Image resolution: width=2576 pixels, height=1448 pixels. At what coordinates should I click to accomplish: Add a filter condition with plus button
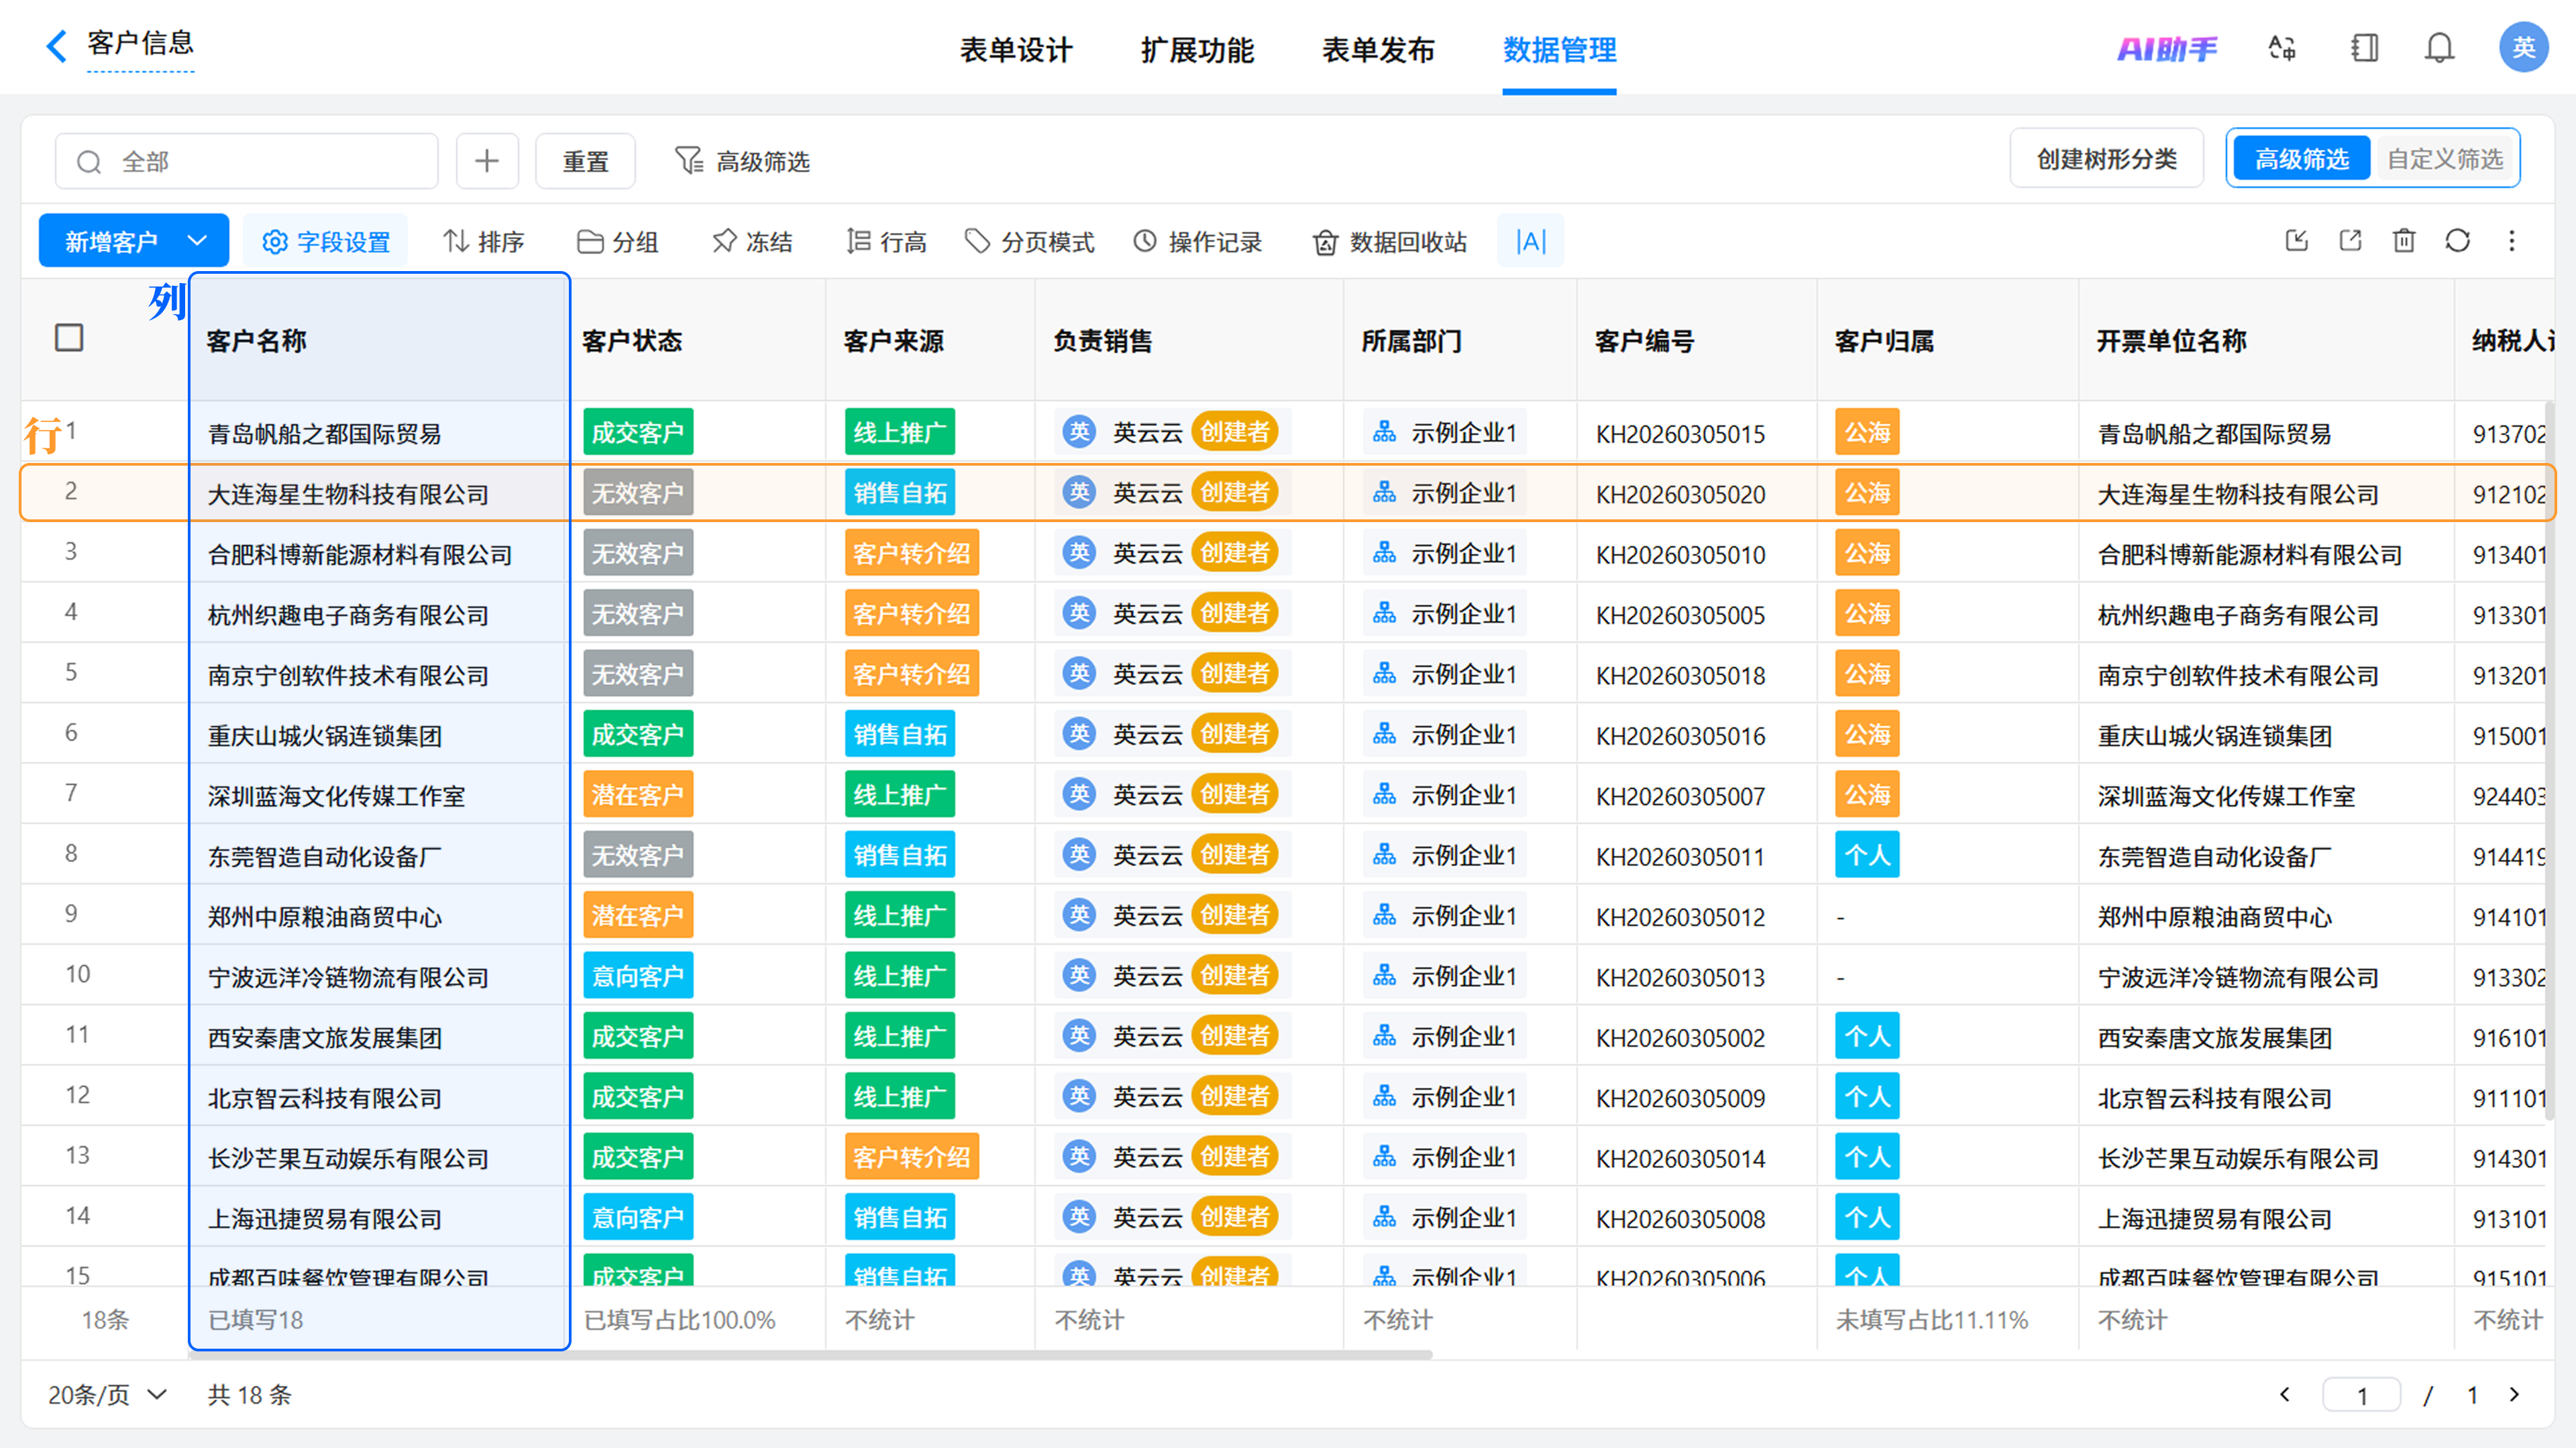coord(487,161)
